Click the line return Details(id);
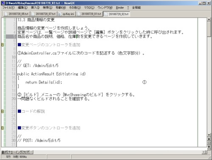This screenshot has width=212, height=160. click(x=44, y=82)
